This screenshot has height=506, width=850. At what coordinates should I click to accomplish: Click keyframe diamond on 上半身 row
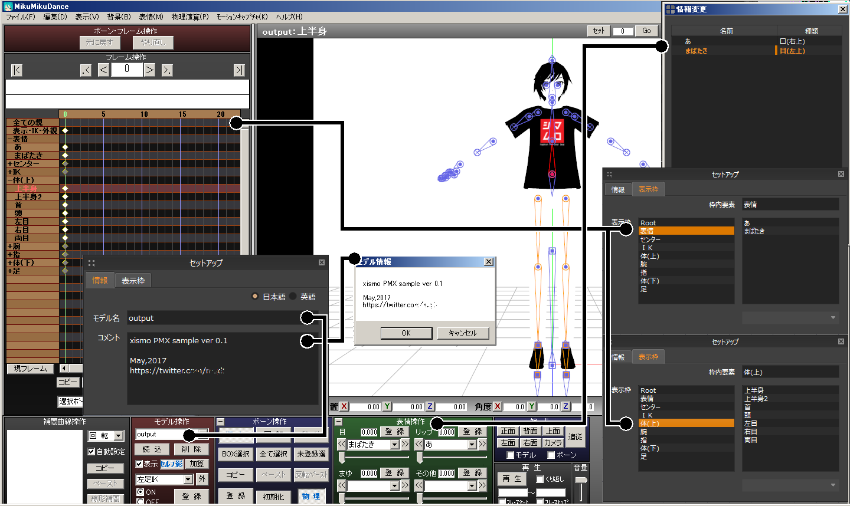click(65, 189)
